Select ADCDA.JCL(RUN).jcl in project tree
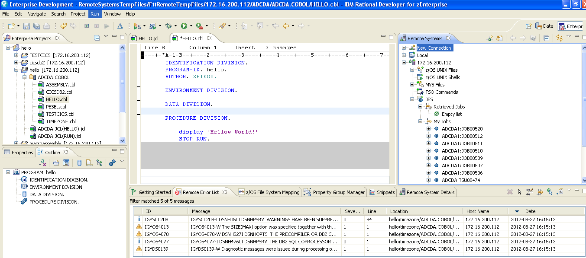This screenshot has height=258, width=586. (x=55, y=136)
